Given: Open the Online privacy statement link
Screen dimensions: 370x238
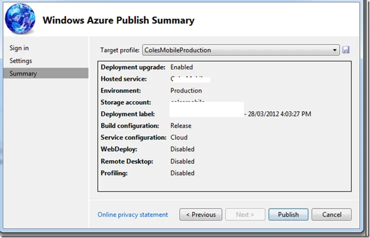Looking at the screenshot, I should pyautogui.click(x=133, y=214).
